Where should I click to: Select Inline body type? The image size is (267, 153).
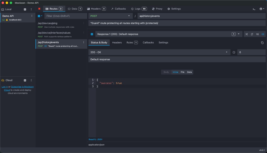175,72
